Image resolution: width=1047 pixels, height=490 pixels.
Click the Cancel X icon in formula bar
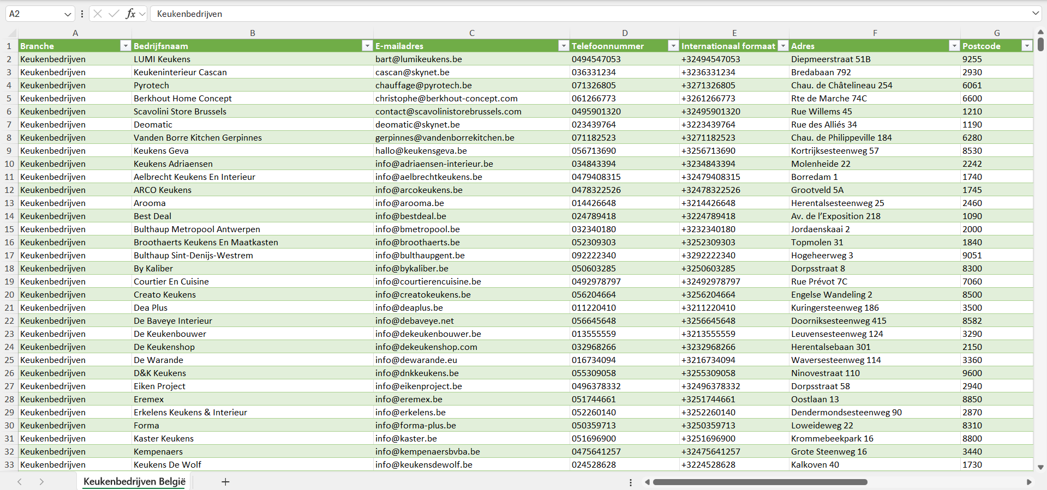(98, 14)
